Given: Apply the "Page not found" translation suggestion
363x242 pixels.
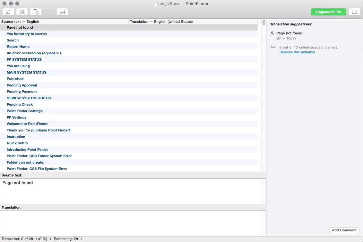Looking at the screenshot, I should pyautogui.click(x=289, y=33).
